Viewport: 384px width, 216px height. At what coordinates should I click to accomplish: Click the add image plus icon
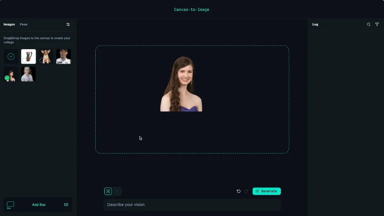11,57
